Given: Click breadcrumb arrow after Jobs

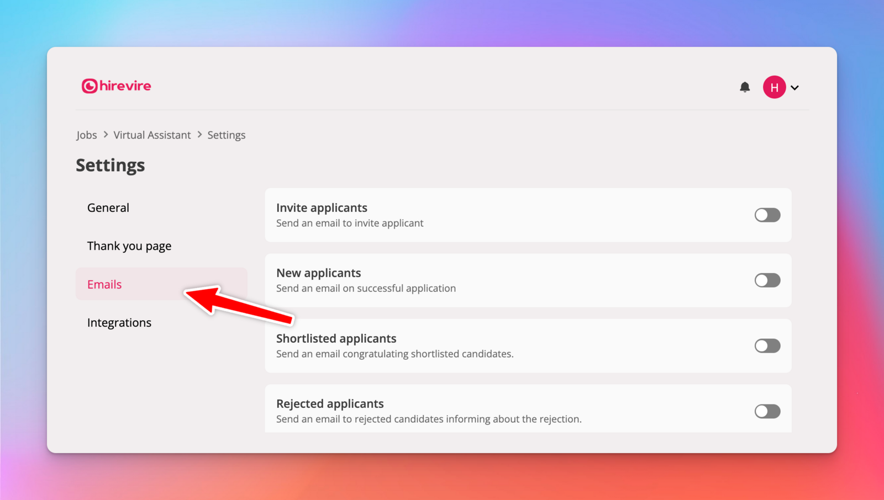Looking at the screenshot, I should coord(106,135).
